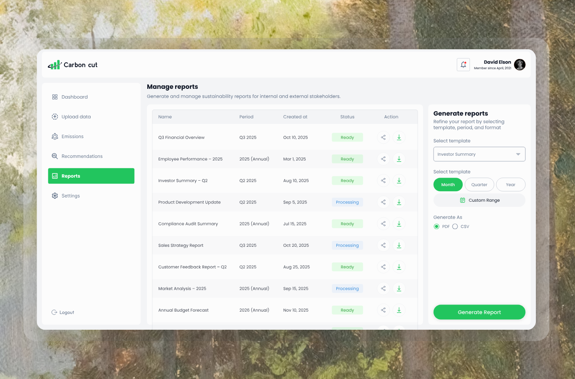Screen dimensions: 575x379
Task: Set the period to Quarter
Action: [479, 185]
